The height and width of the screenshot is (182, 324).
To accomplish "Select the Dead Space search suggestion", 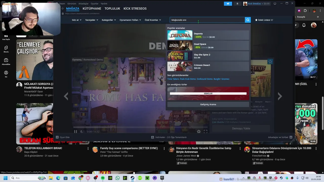I will pos(208,45).
